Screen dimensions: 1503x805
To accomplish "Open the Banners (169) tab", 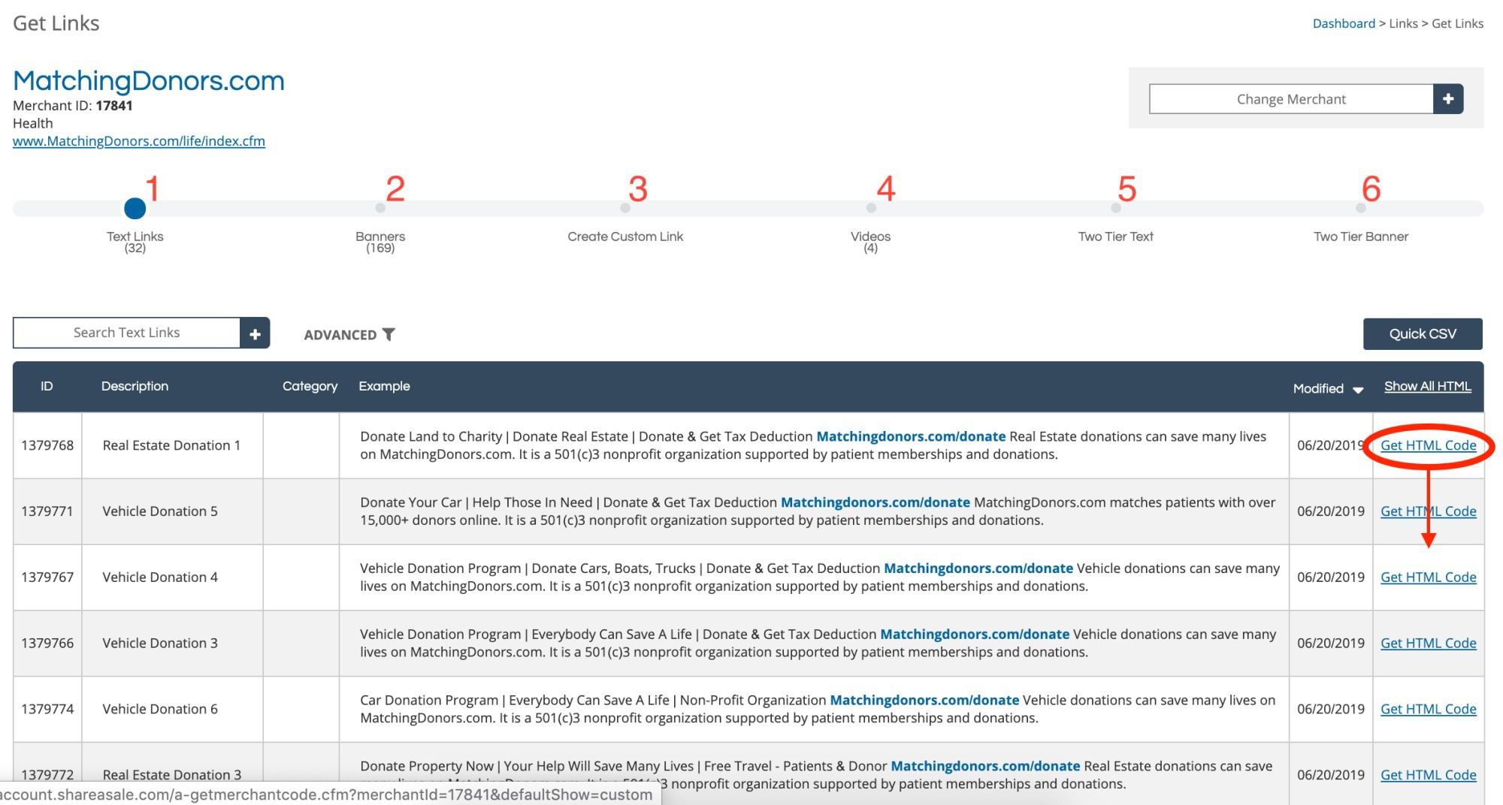I will pos(380,242).
